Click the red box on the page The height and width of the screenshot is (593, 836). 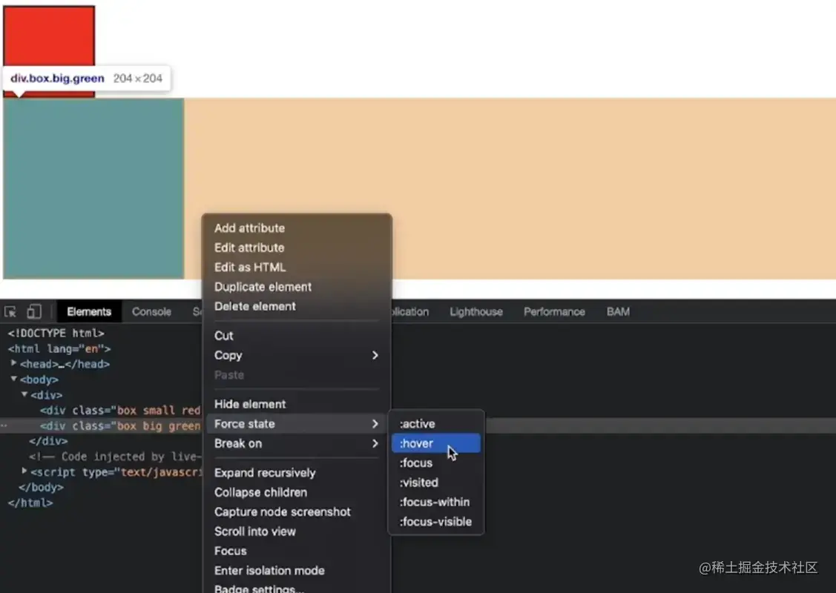(x=49, y=36)
